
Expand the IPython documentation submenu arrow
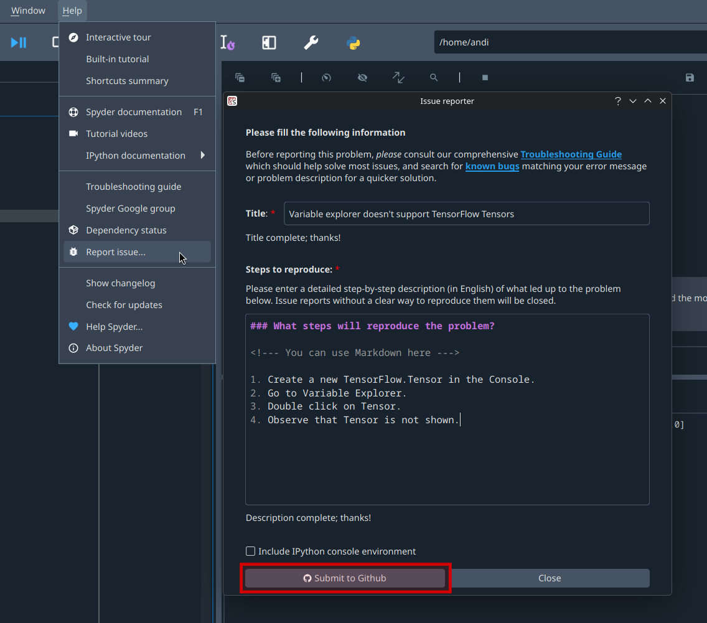202,155
